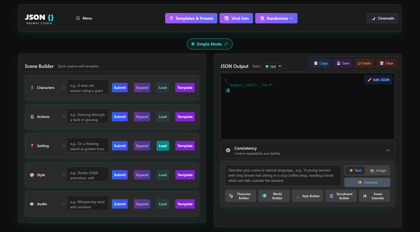Select the Setting radio button
Viewport: 420px width, 232px height.
(x=64, y=146)
